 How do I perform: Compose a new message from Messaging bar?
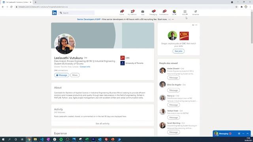[239, 134]
